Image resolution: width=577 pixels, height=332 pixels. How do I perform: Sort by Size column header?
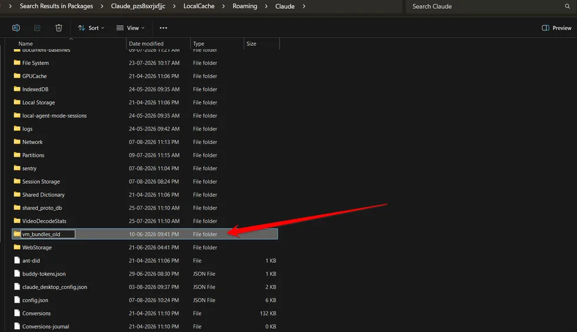pyautogui.click(x=251, y=44)
